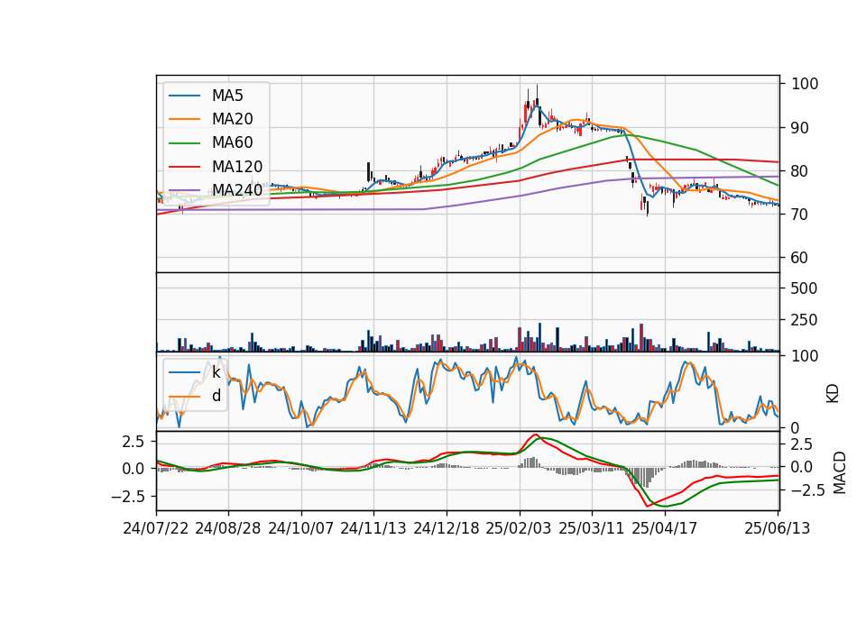866x622 pixels.
Task: Click the price axis value 60
Action: [x=800, y=258]
